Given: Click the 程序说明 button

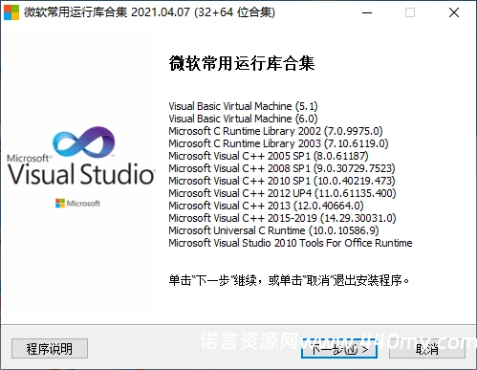Looking at the screenshot, I should click(x=50, y=349).
